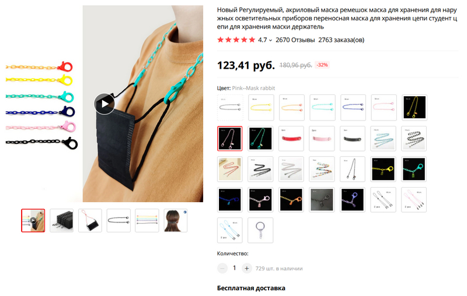
Task: Show the woman's head back view thumbnail
Action: pos(176,220)
